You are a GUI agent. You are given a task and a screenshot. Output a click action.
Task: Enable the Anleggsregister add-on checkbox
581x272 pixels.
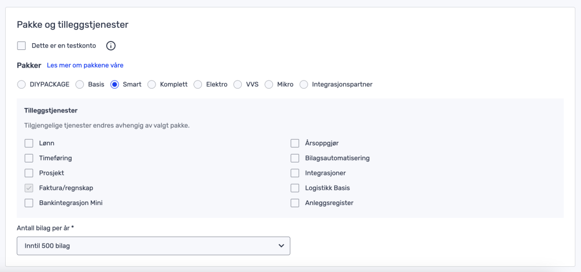pyautogui.click(x=295, y=203)
